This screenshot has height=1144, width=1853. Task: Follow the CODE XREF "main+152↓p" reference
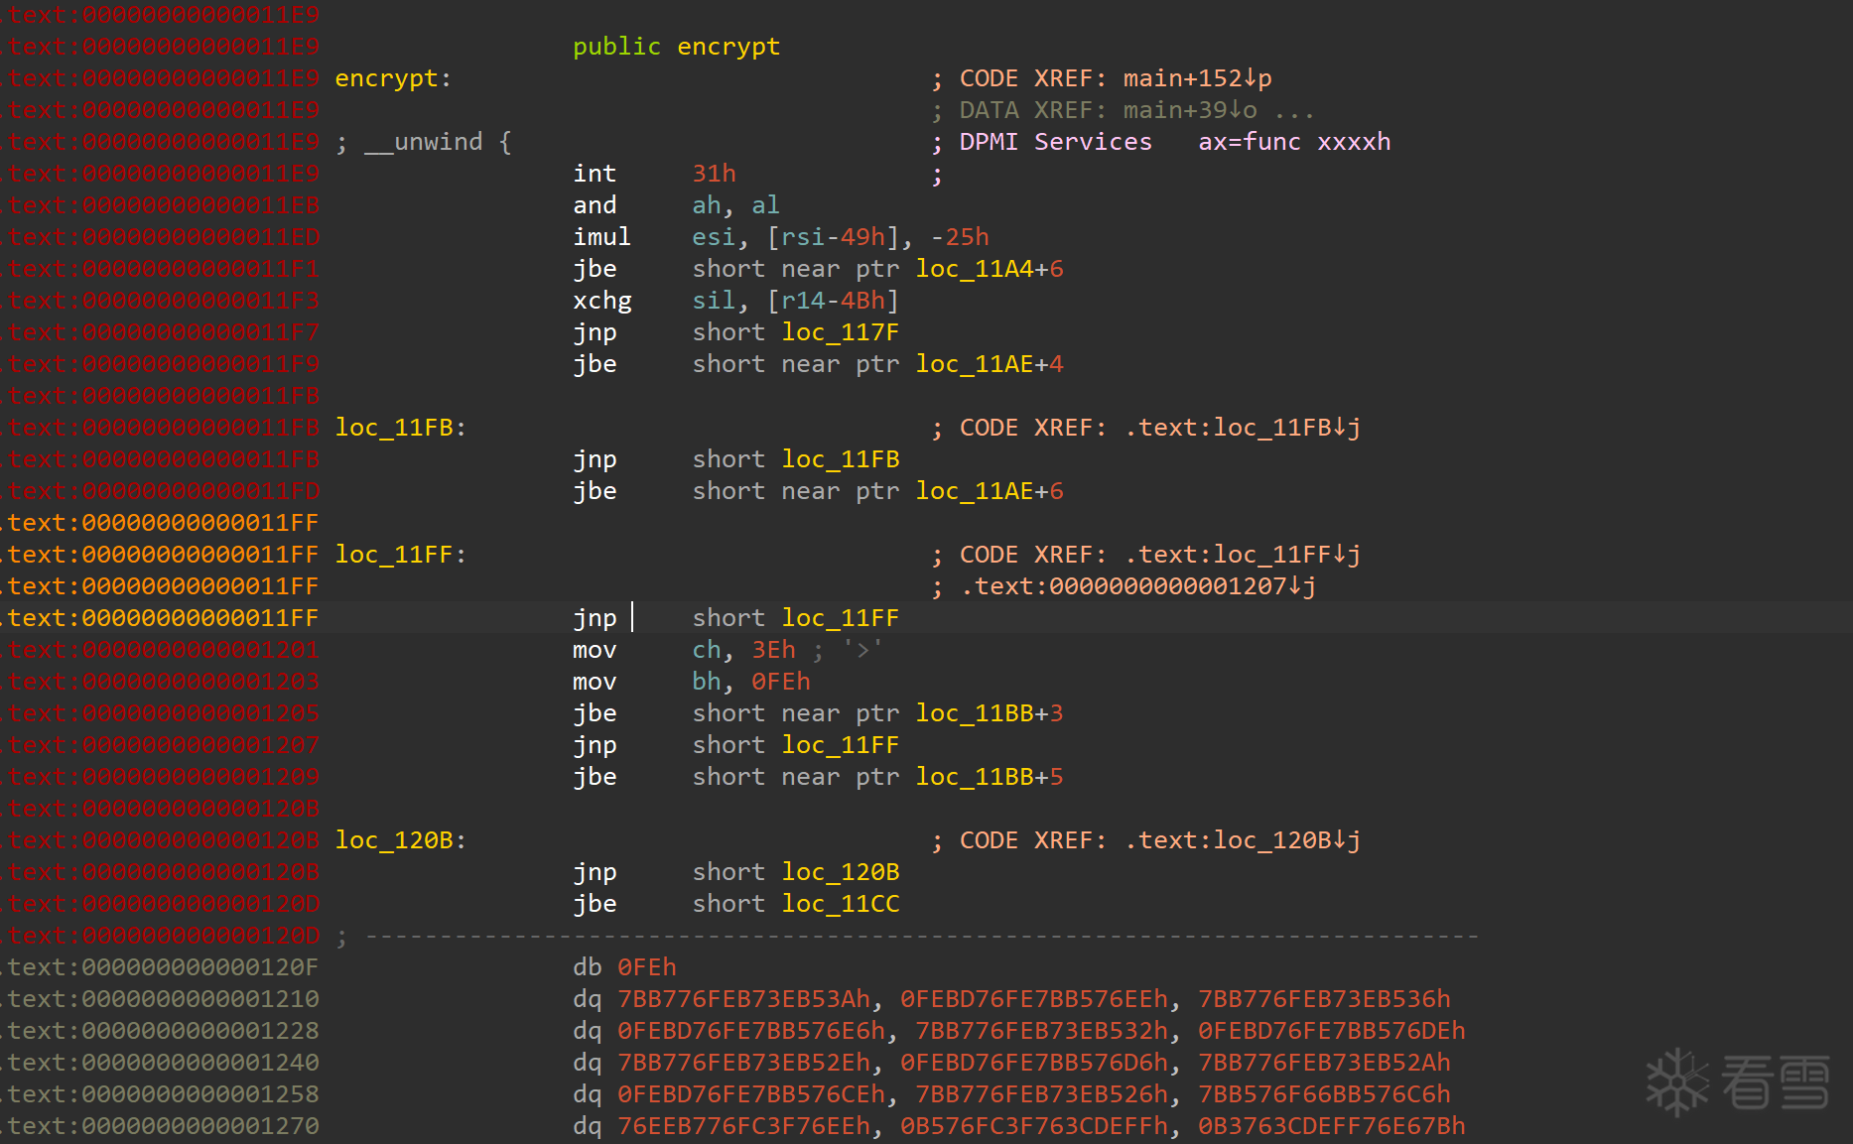pos(1197,78)
